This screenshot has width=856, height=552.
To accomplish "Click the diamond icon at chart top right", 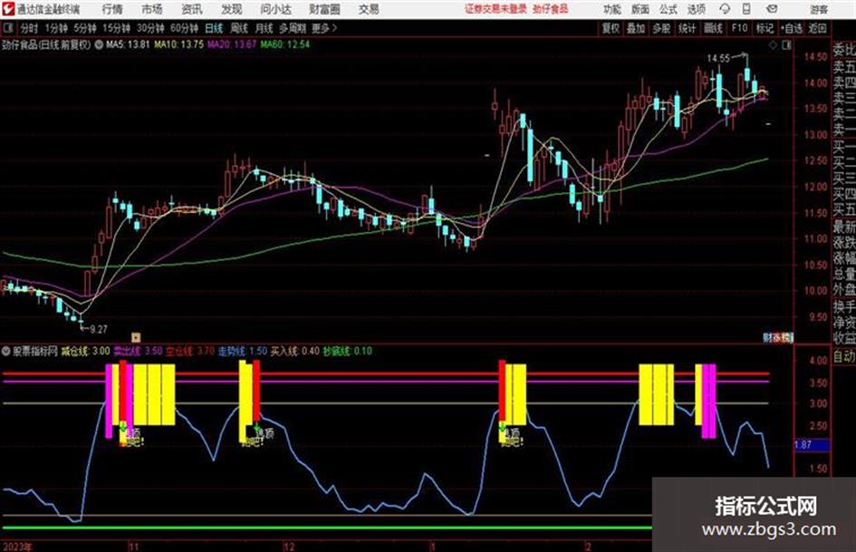I will [773, 45].
